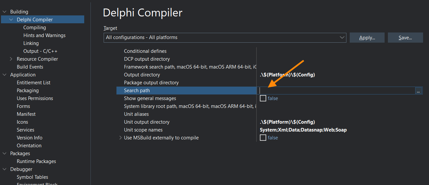Collapse the Application tree section

[x=5, y=75]
